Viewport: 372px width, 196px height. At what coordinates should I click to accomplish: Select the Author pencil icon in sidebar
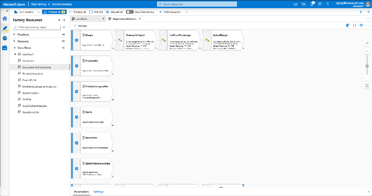[x=5, y=29]
